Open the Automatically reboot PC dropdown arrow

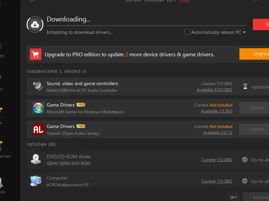pos(244,32)
